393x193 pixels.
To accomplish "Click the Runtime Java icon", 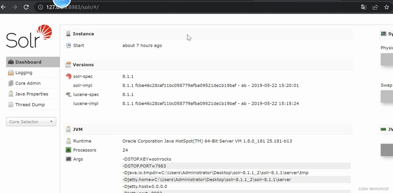I will pos(69,141).
